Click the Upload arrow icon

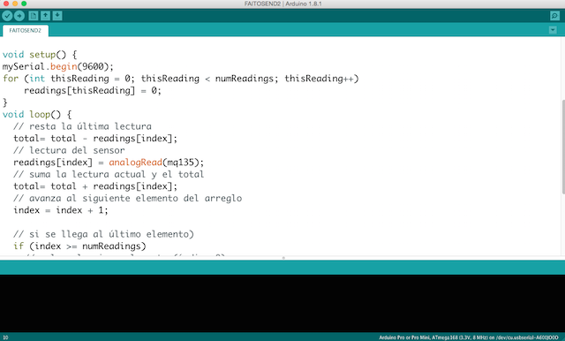point(19,16)
